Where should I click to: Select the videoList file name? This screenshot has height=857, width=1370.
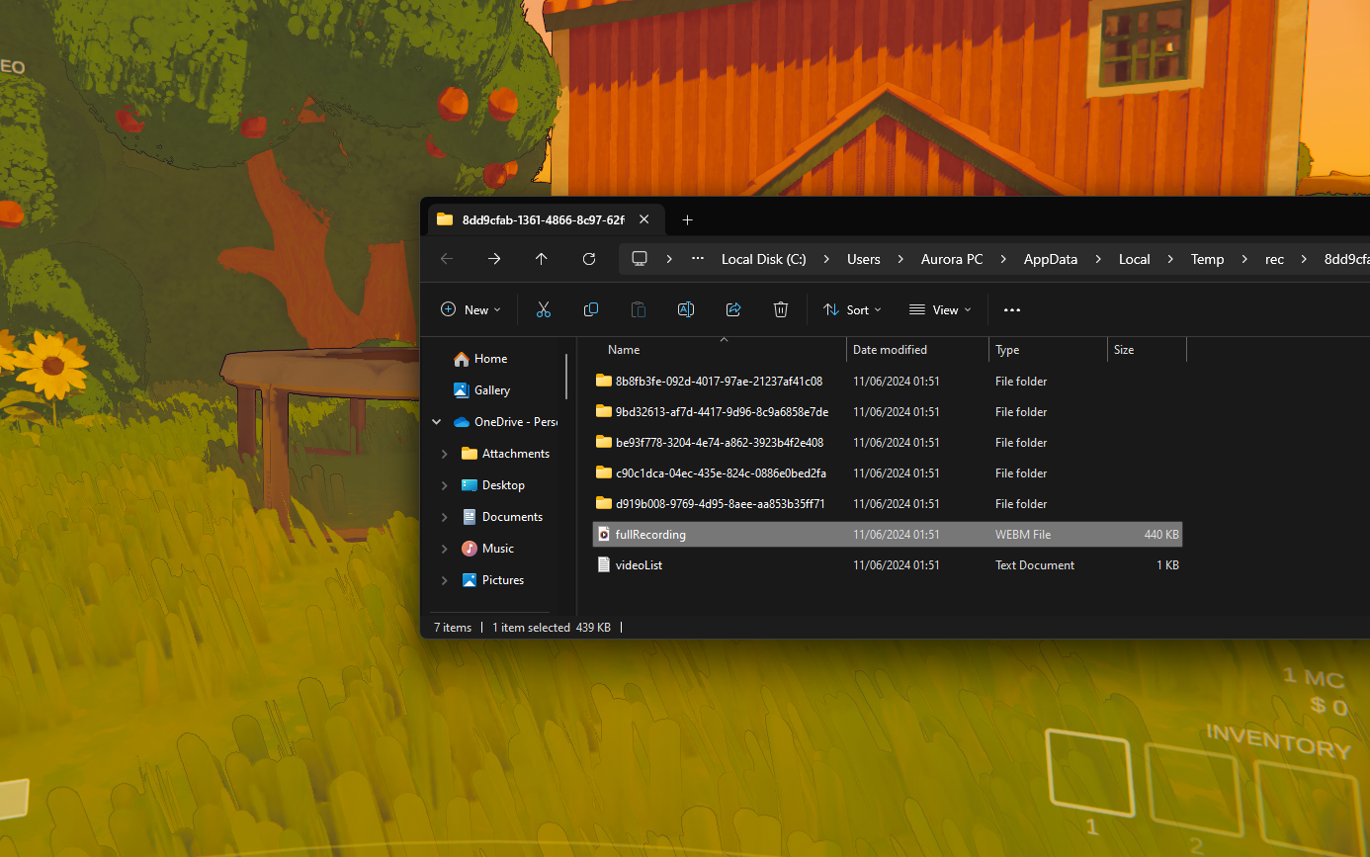coord(639,565)
